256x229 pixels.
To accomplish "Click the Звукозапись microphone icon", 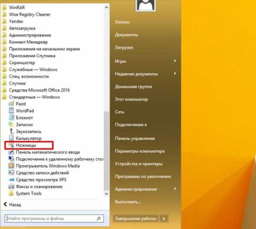I will (x=11, y=131).
